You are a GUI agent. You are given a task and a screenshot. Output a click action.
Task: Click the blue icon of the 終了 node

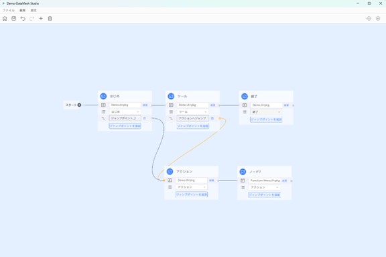tap(245, 97)
